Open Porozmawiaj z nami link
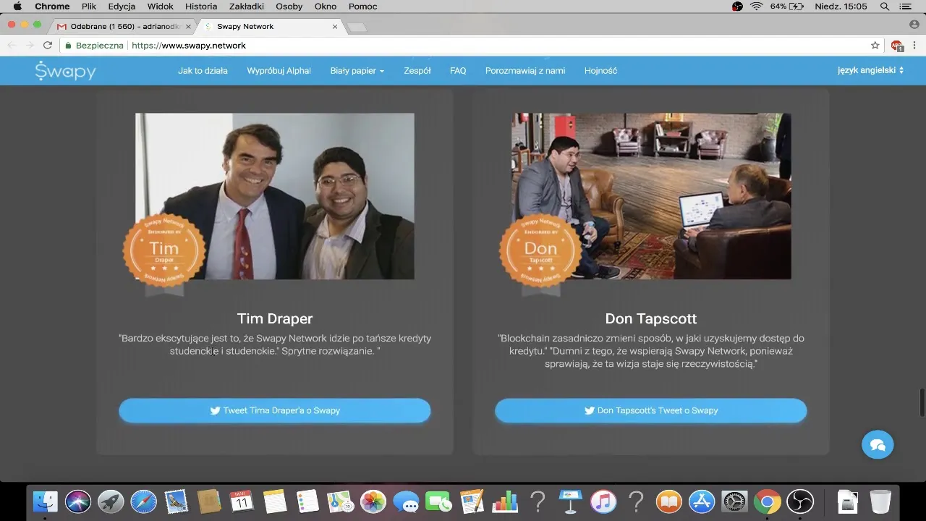926x521 pixels. 525,71
